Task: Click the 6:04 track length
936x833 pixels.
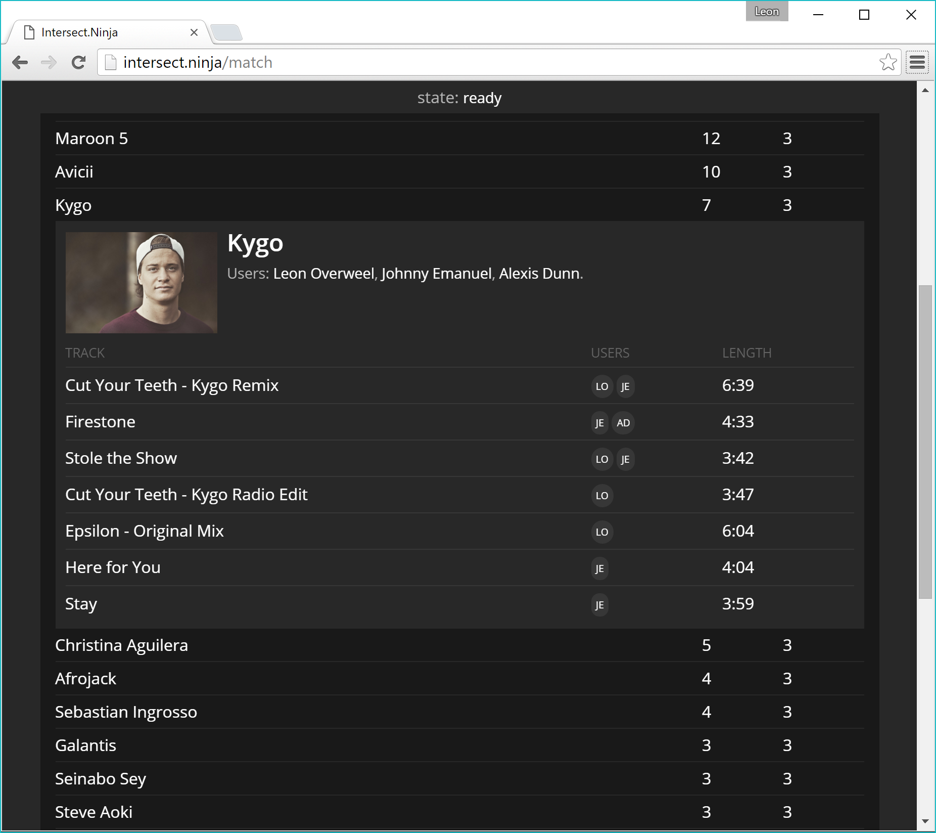Action: point(738,531)
